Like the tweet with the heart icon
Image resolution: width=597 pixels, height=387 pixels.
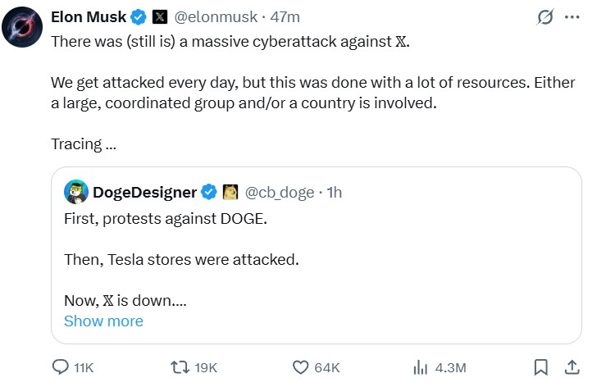[x=301, y=367]
